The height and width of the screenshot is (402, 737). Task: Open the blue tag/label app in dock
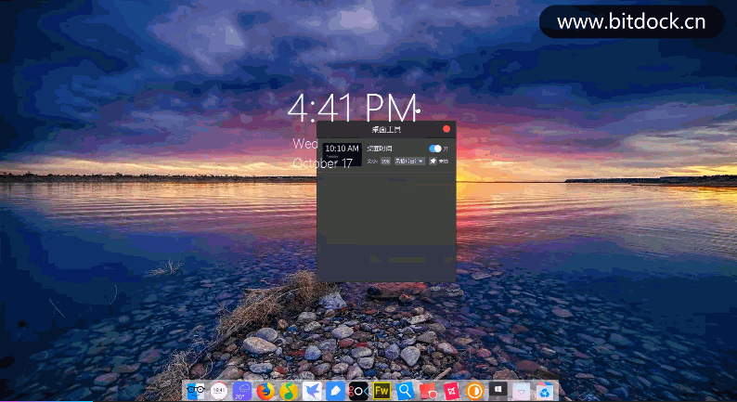coord(335,391)
